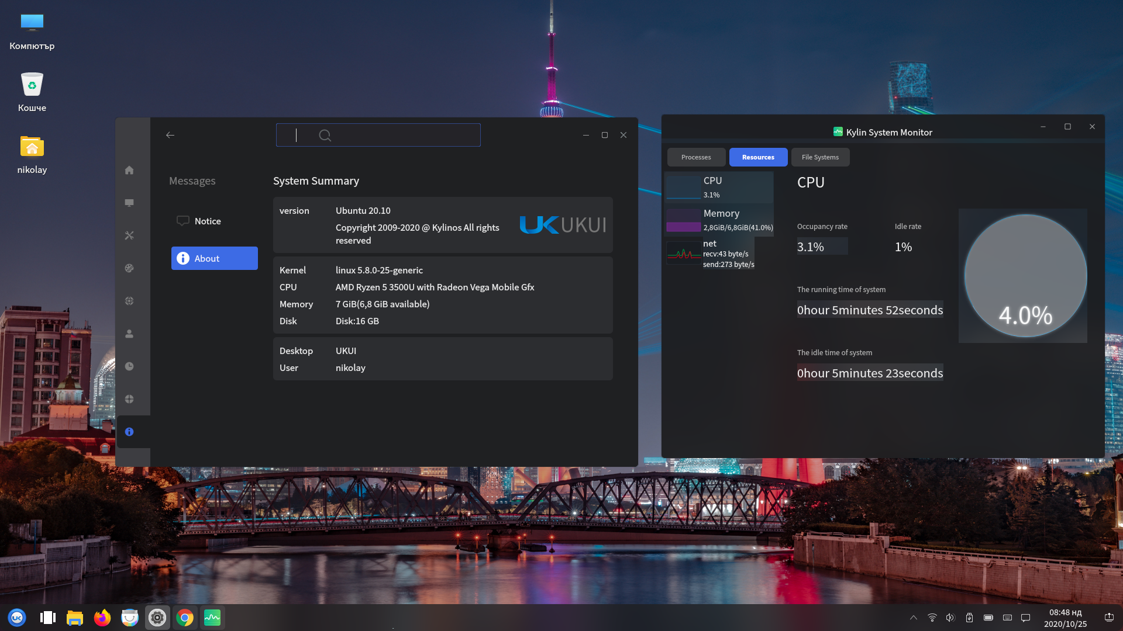Open the Wi-Fi network tray icon
Screen dimensions: 1123x631
click(932, 618)
